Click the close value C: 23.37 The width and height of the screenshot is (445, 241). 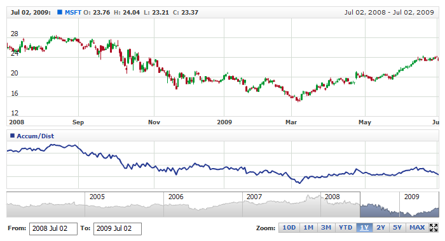point(186,13)
